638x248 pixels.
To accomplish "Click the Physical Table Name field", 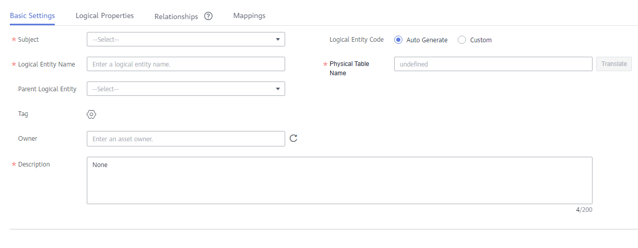I will point(493,64).
